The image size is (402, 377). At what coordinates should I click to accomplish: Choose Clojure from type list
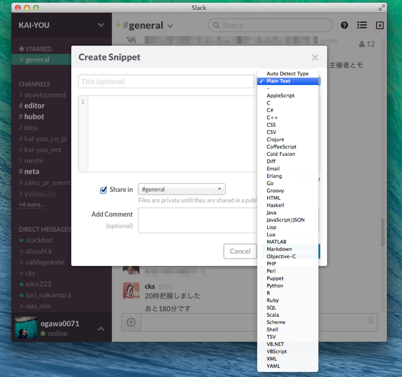287,140
